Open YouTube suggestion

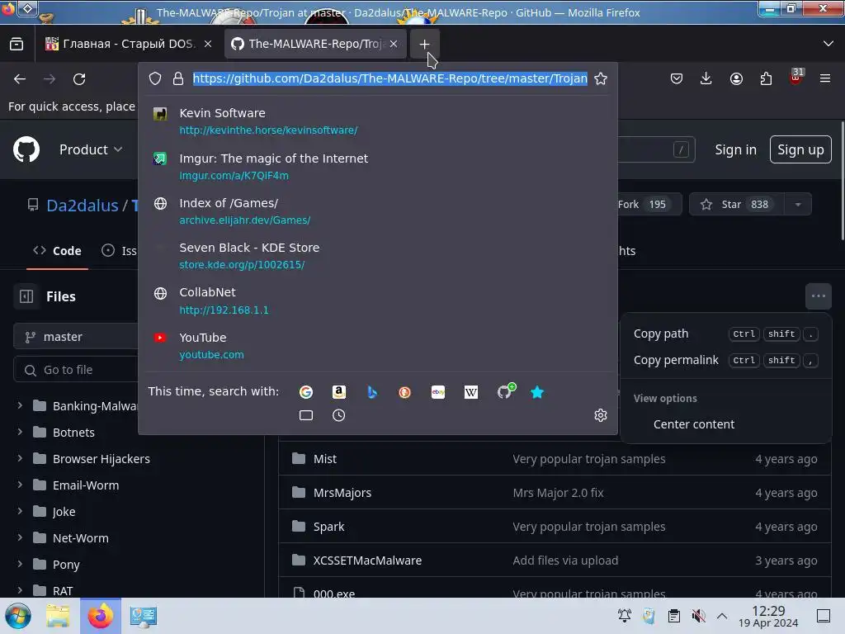click(x=378, y=346)
